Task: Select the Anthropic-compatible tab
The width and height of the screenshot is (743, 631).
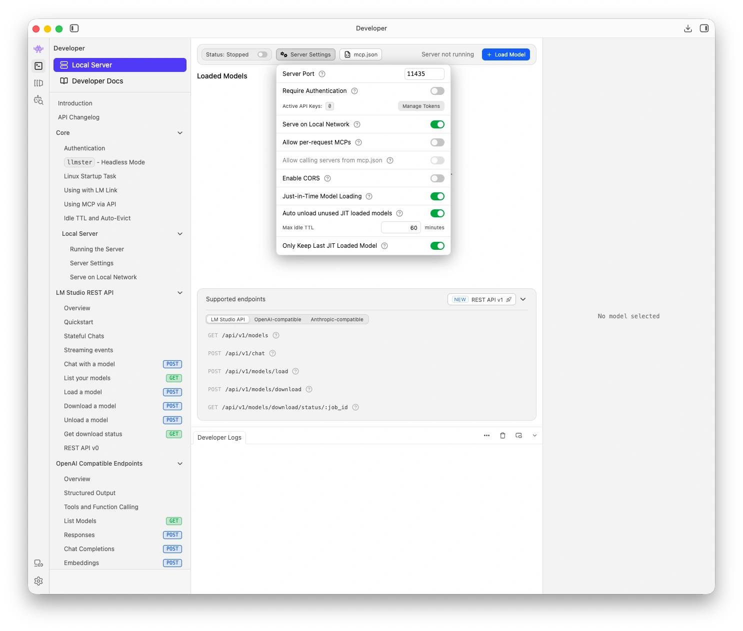Action: tap(337, 320)
